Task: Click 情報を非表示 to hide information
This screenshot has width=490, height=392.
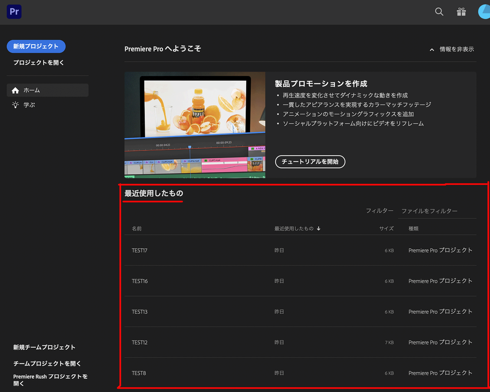Action: coord(457,49)
